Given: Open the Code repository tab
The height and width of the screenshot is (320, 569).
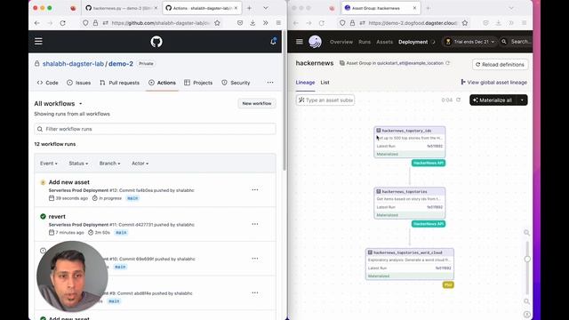Looking at the screenshot, I should coord(47,83).
